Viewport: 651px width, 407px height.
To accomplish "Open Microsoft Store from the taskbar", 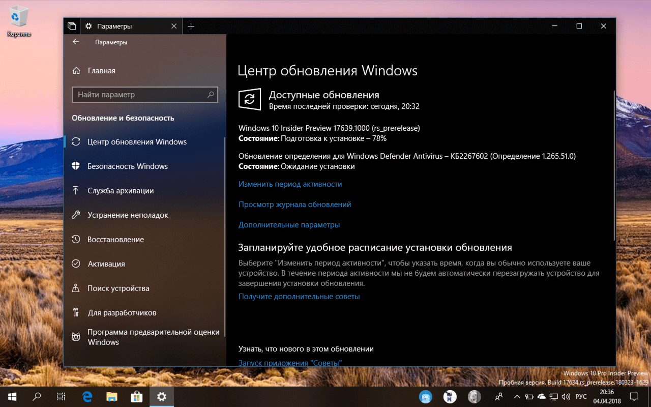I will [x=137, y=396].
